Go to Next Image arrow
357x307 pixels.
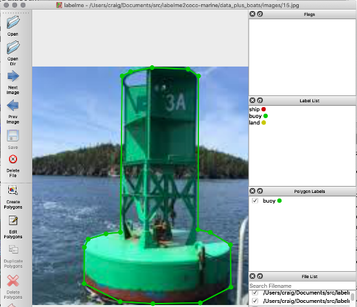[13, 76]
